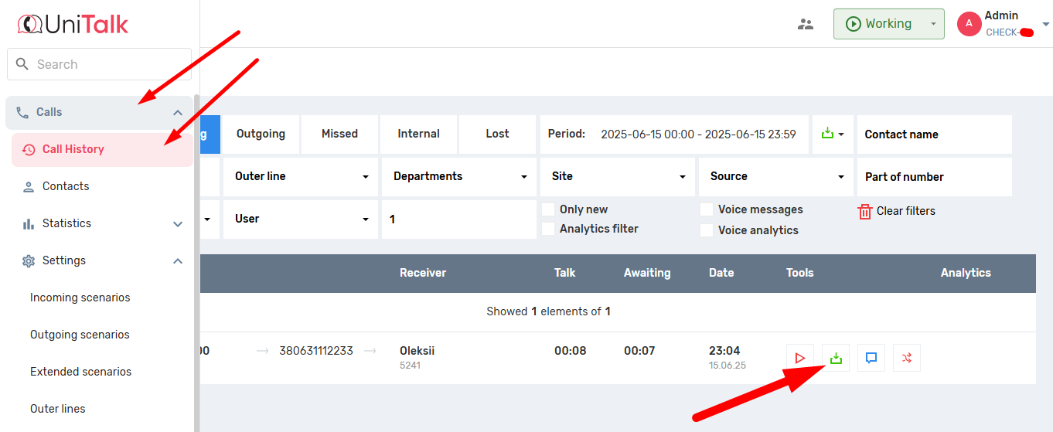Download the call recording in Tools

835,358
